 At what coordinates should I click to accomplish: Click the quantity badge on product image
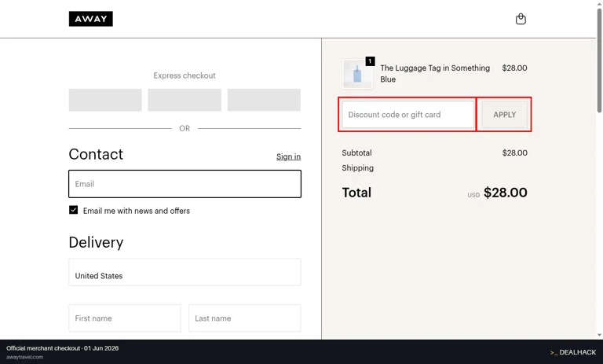(370, 61)
